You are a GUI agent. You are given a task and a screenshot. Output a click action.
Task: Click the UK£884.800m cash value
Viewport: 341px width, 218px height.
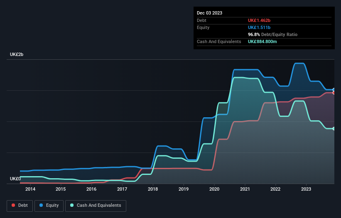point(262,41)
